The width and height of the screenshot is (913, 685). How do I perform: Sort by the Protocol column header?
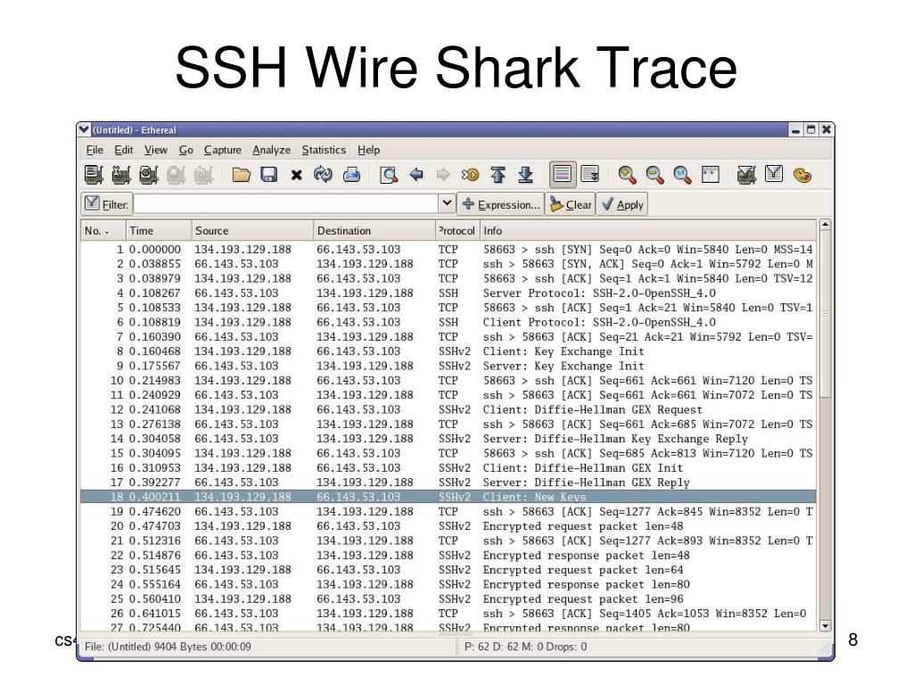pos(457,231)
